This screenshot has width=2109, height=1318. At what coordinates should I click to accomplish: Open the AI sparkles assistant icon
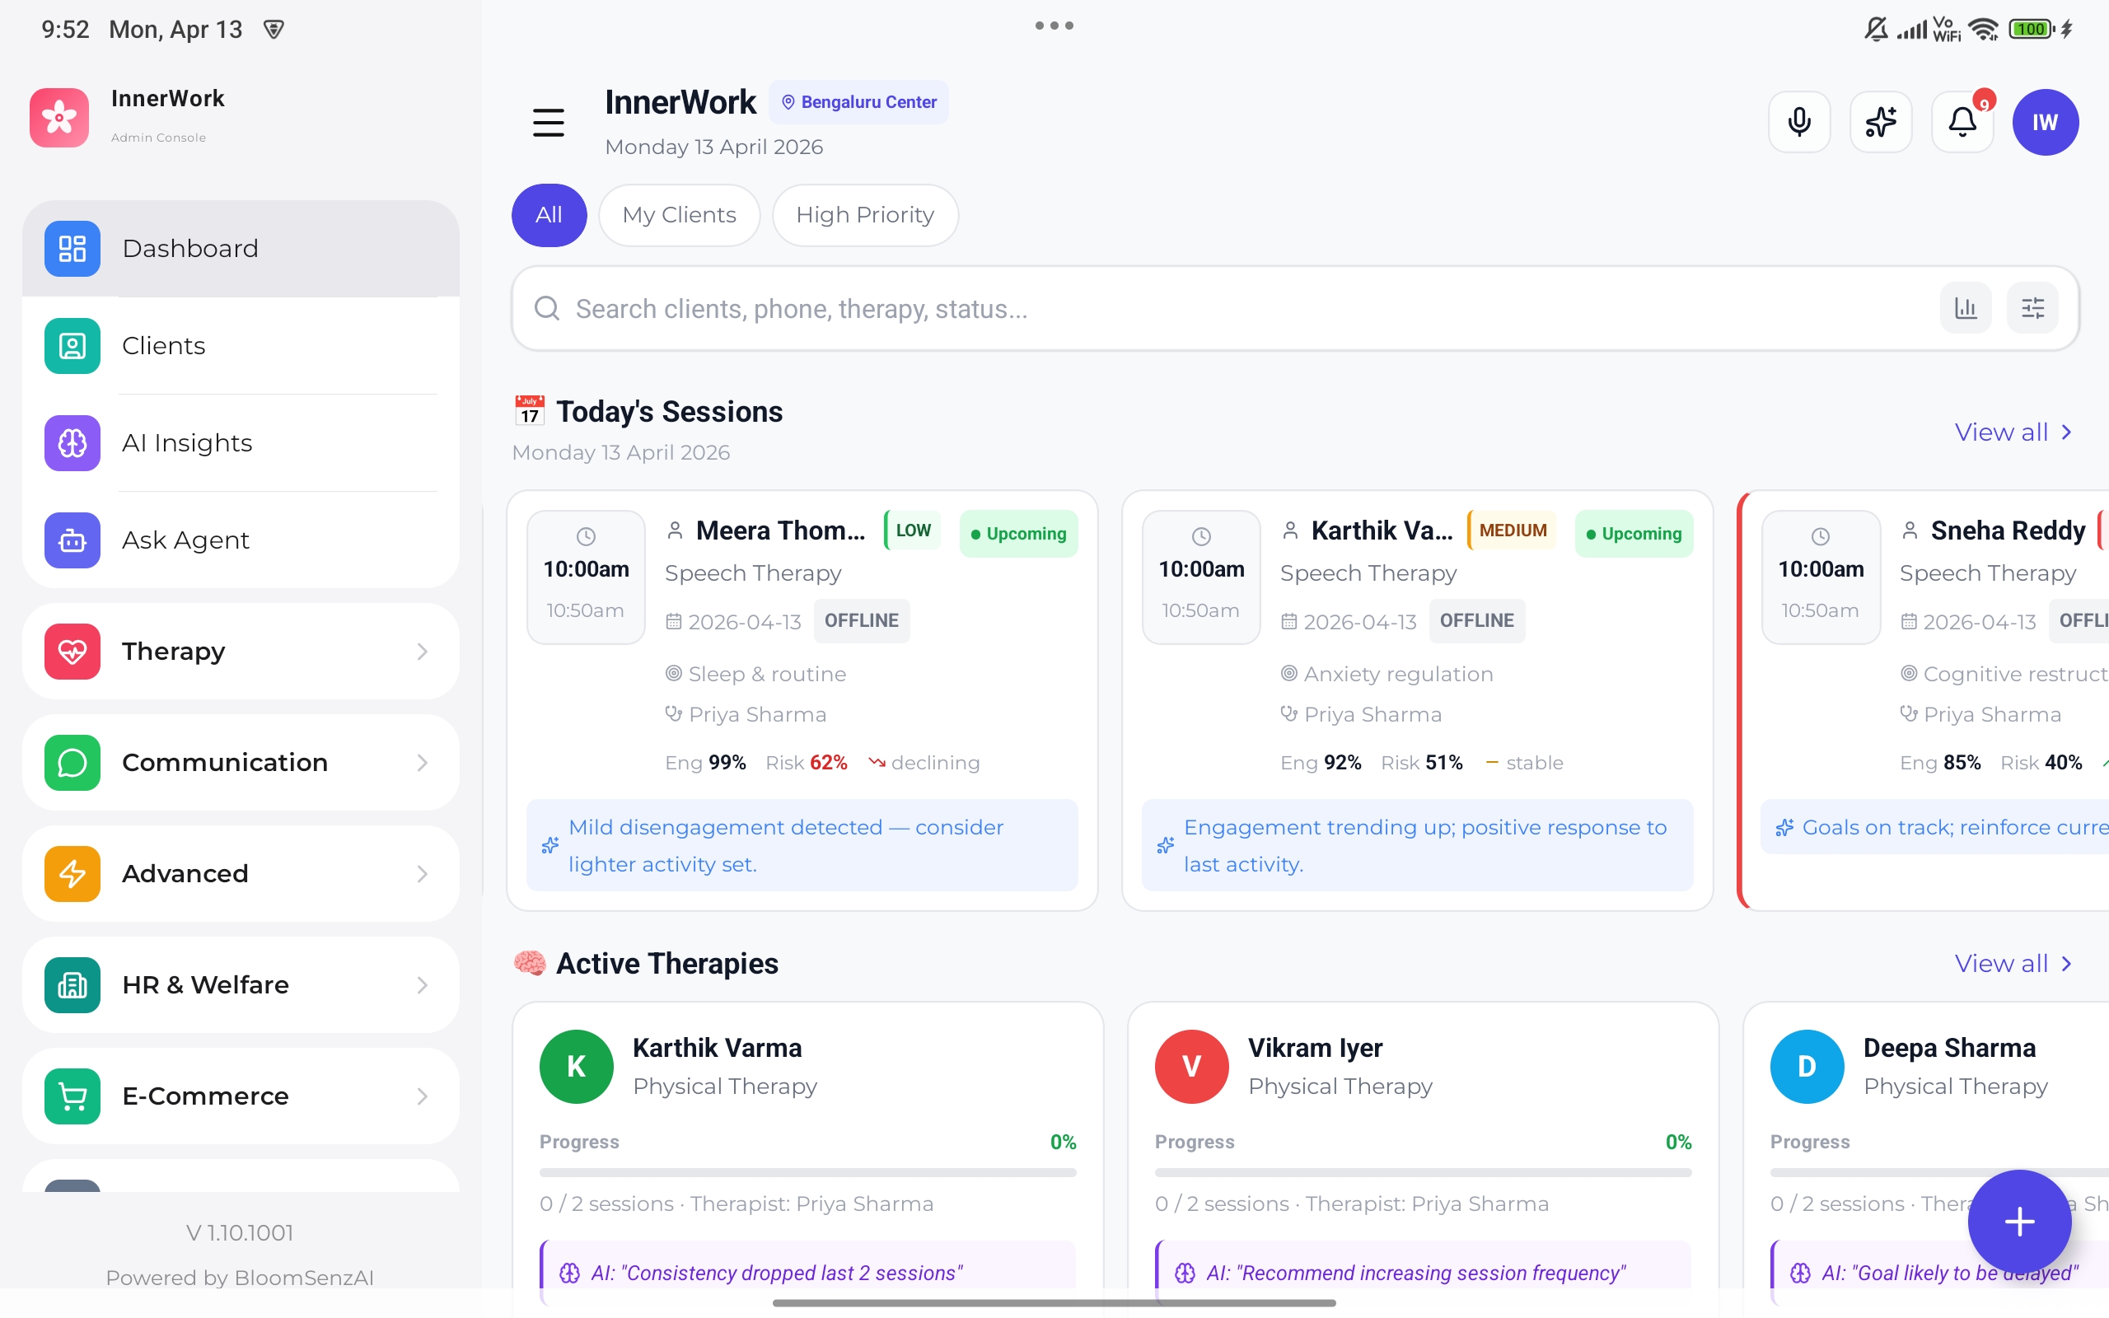point(1881,122)
